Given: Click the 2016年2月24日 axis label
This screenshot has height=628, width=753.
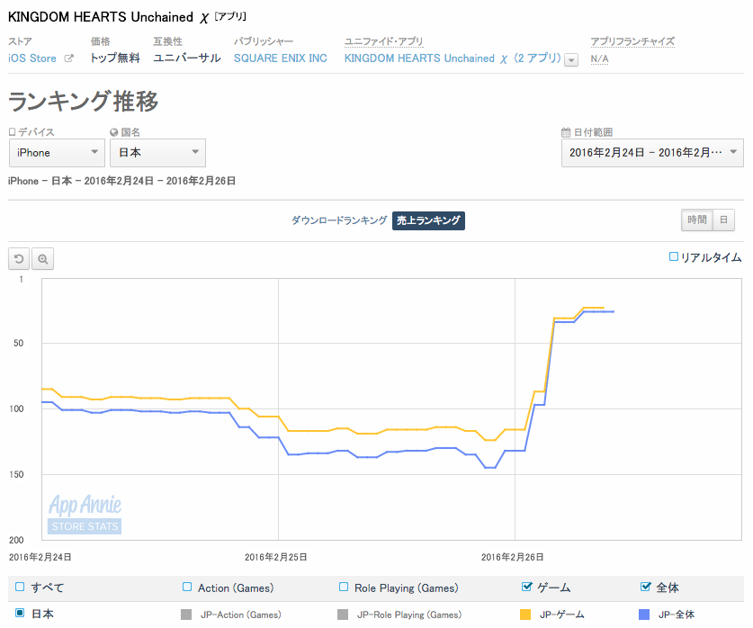Looking at the screenshot, I should coord(40,557).
